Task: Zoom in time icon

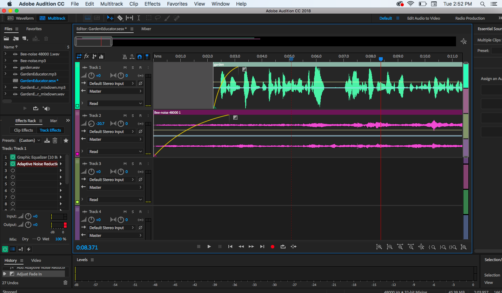Action: pos(400,247)
